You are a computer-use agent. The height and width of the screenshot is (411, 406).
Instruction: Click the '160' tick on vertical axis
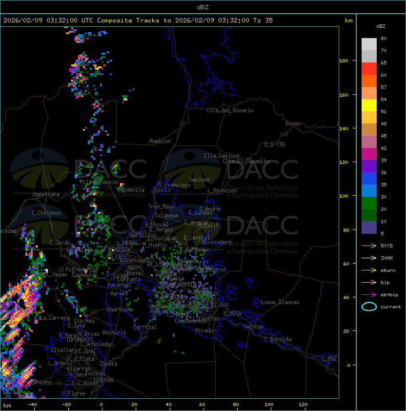point(344,95)
